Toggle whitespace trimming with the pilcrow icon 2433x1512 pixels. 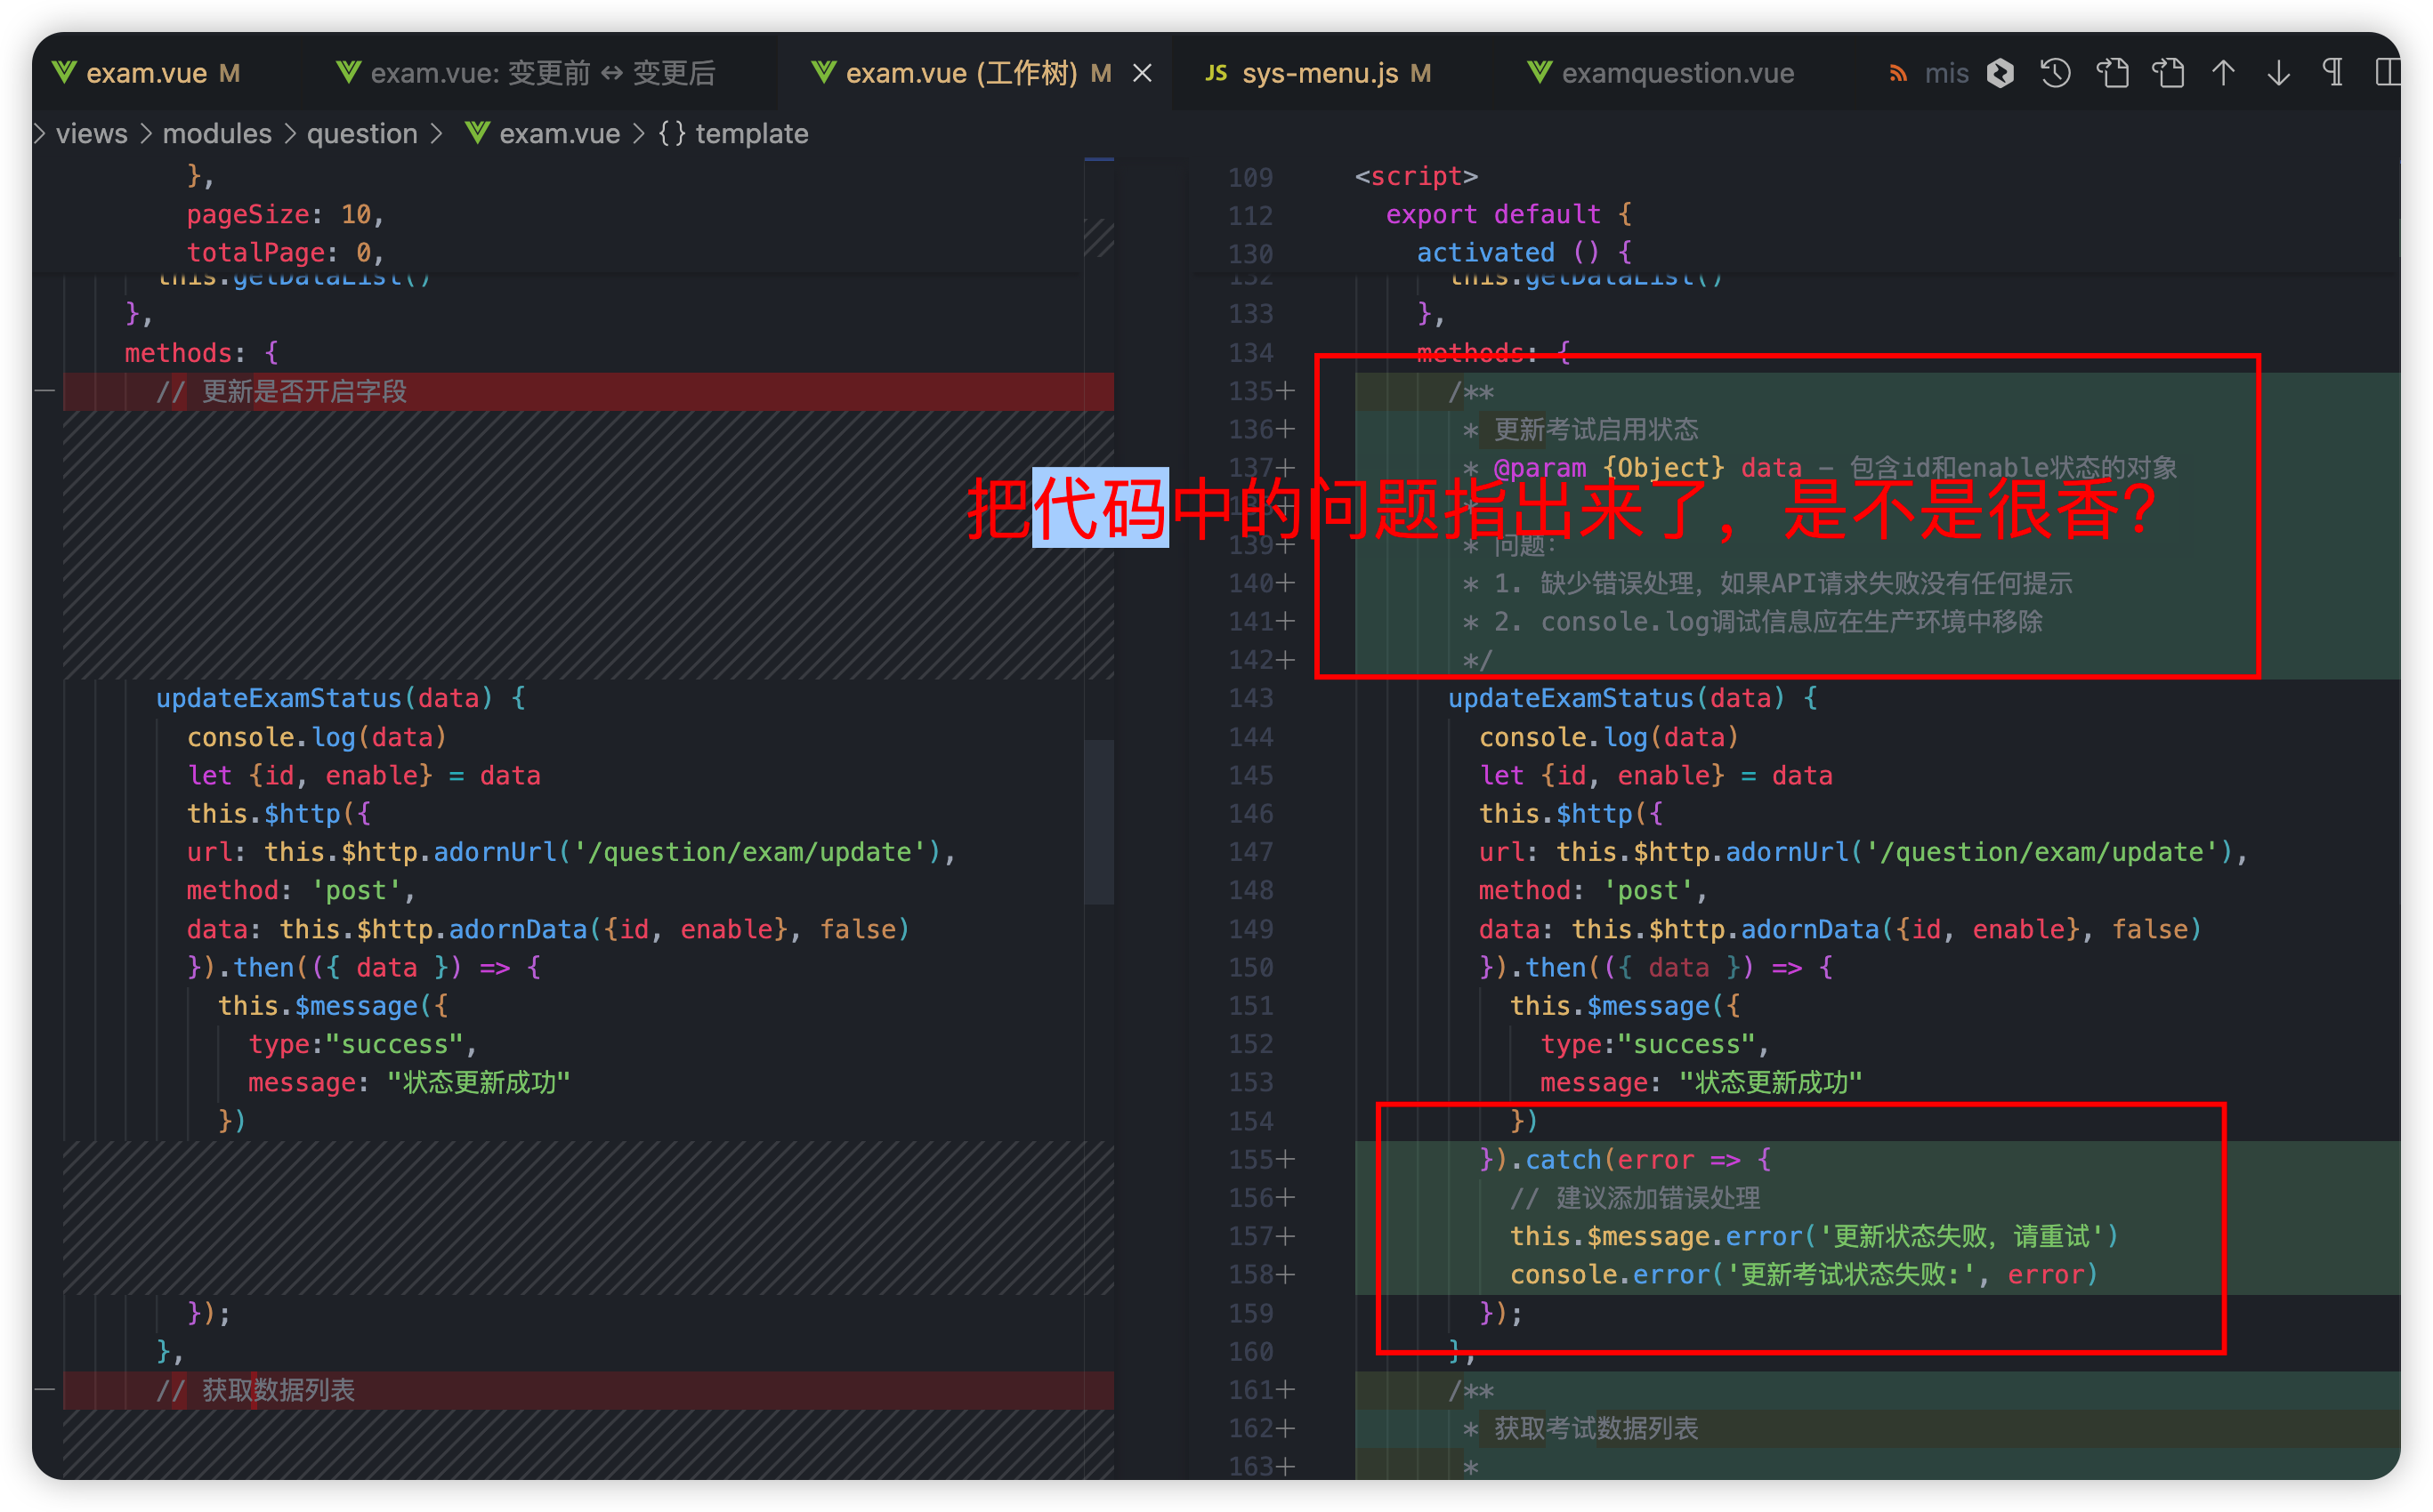coord(2333,73)
